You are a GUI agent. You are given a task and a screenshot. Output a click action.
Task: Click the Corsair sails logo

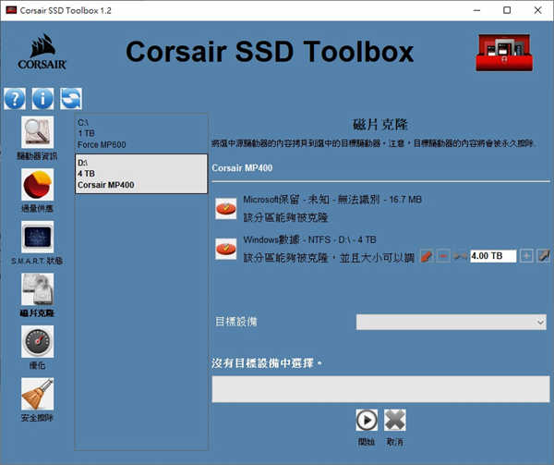pyautogui.click(x=42, y=52)
